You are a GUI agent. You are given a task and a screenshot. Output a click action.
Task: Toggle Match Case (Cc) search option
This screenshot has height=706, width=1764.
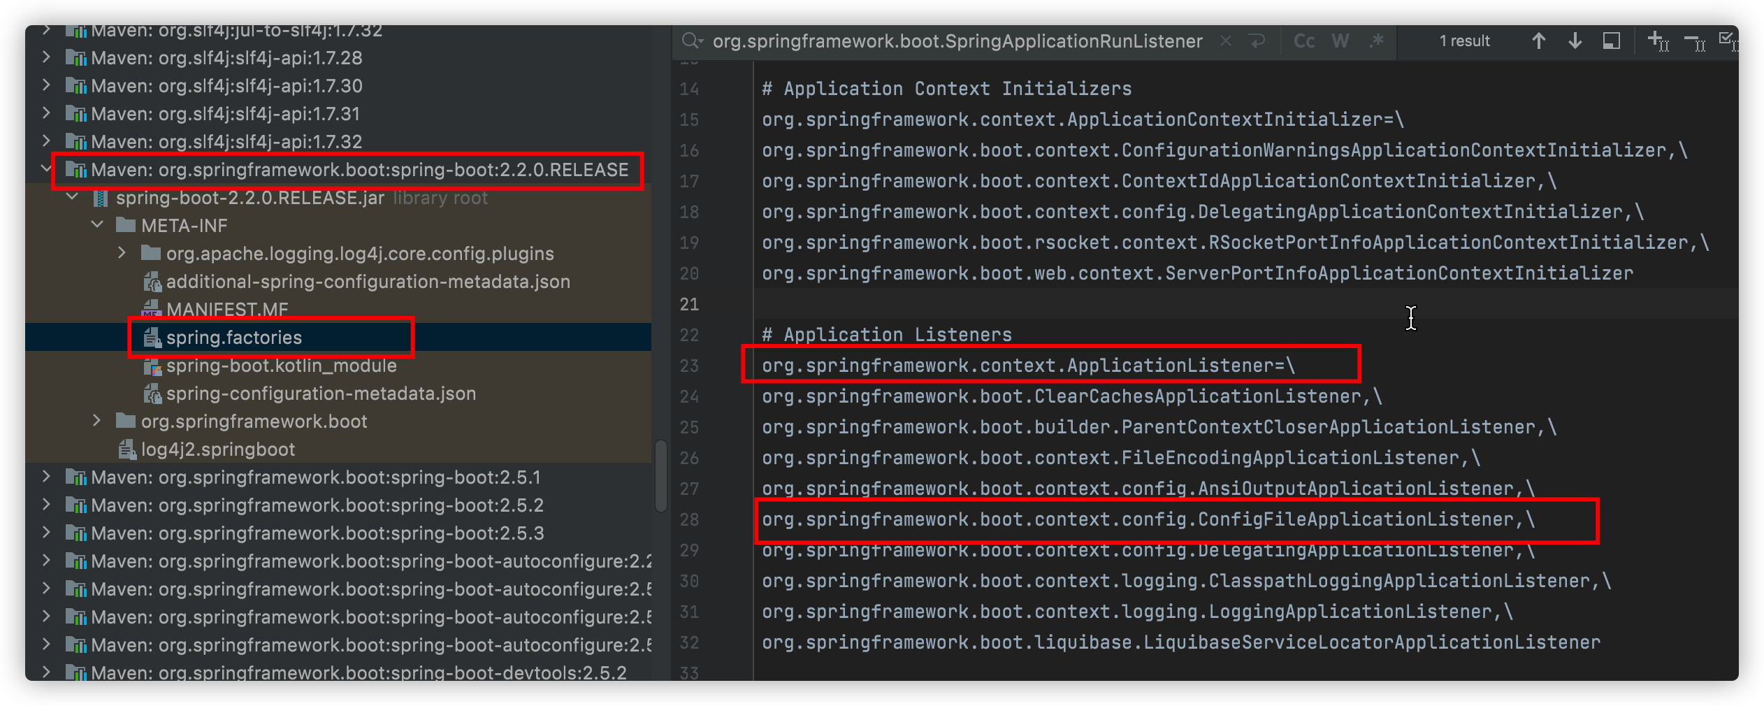pos(1304,41)
